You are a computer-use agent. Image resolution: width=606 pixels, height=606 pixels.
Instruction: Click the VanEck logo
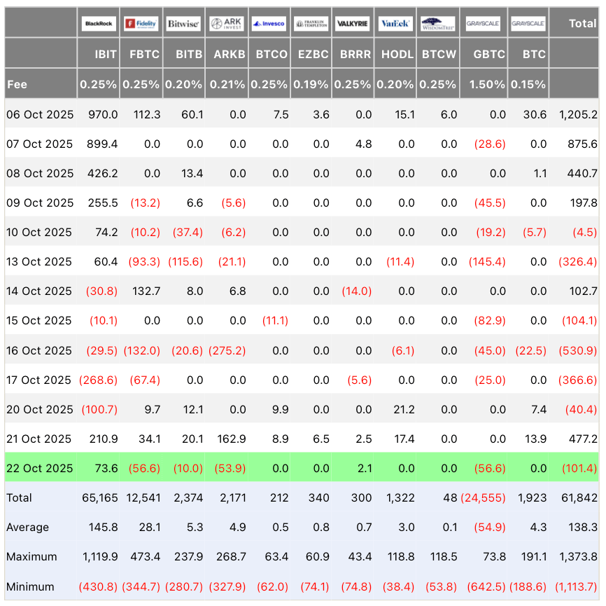coord(395,24)
